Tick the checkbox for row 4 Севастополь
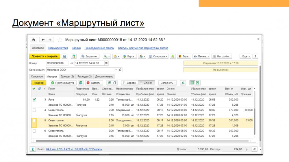Viewport: 289px width, 162px height. pos(34,110)
